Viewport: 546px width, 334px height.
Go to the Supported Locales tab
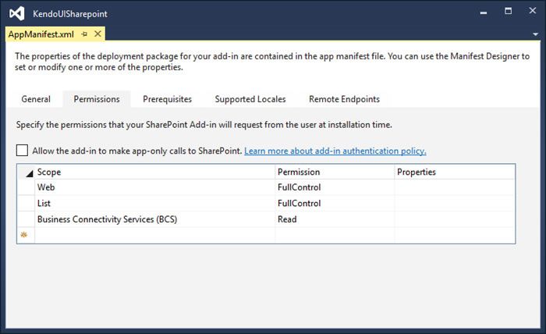click(250, 99)
